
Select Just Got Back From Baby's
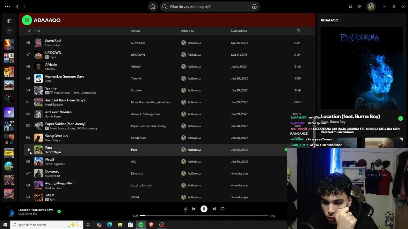(65, 100)
